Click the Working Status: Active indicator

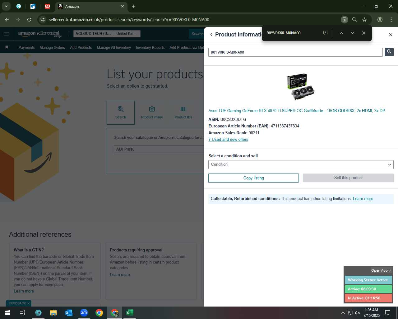tap(368, 280)
